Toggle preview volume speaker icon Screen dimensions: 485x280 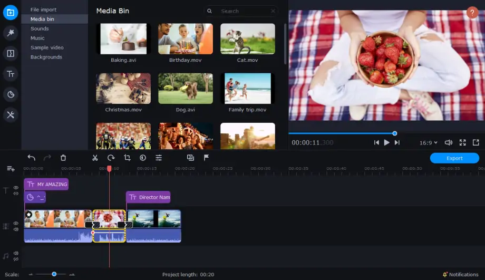(x=449, y=142)
